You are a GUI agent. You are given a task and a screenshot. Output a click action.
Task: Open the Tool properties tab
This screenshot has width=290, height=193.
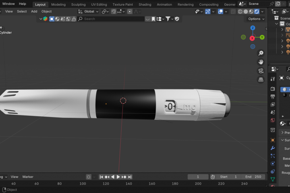click(273, 79)
